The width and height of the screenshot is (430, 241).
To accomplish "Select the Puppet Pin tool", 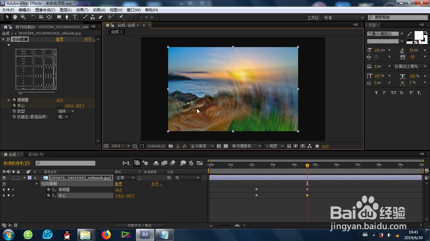I will (121, 17).
